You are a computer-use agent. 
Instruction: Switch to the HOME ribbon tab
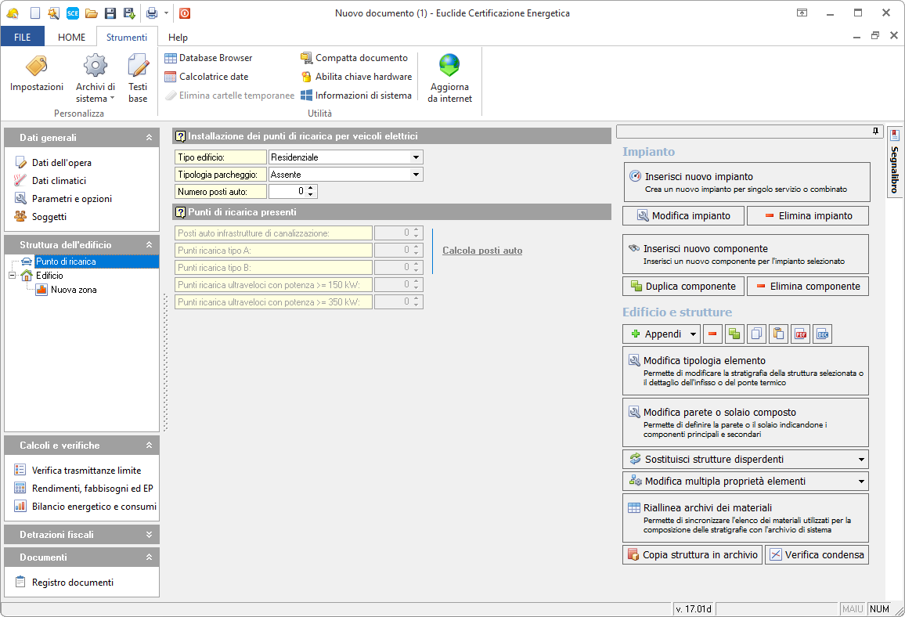click(71, 37)
